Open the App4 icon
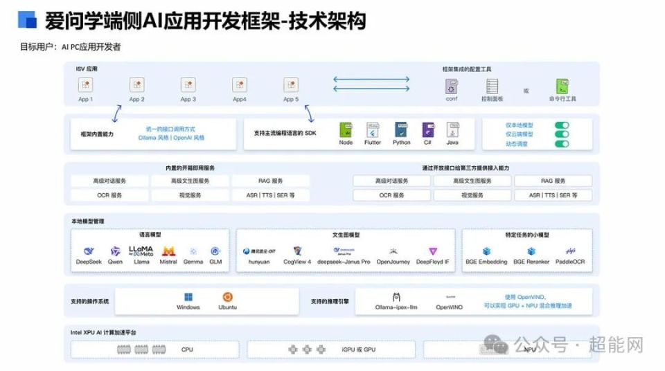The width and height of the screenshot is (665, 371). pyautogui.click(x=240, y=85)
